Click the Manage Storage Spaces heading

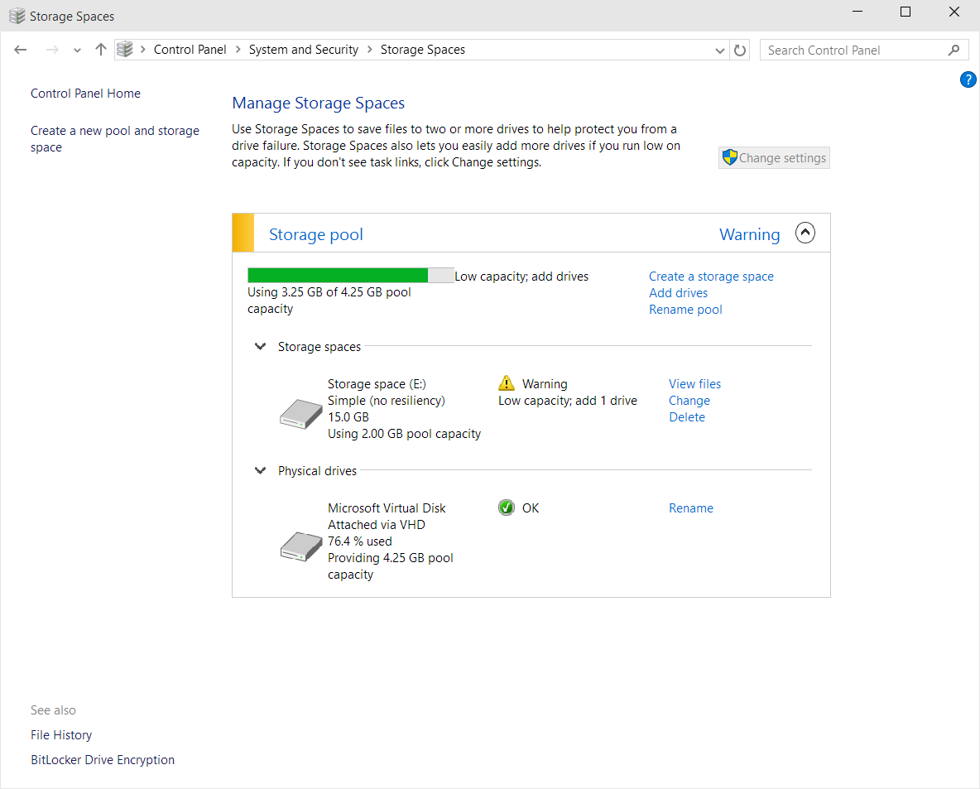point(318,103)
